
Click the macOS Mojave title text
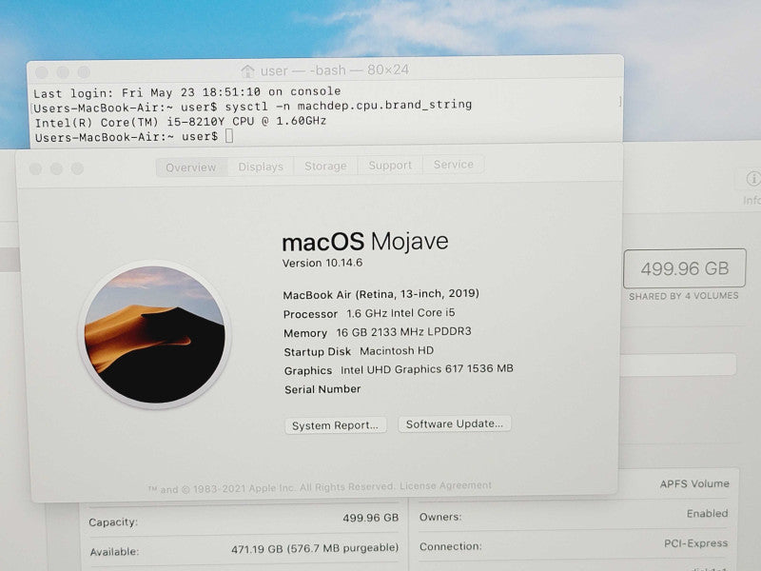pyautogui.click(x=365, y=242)
